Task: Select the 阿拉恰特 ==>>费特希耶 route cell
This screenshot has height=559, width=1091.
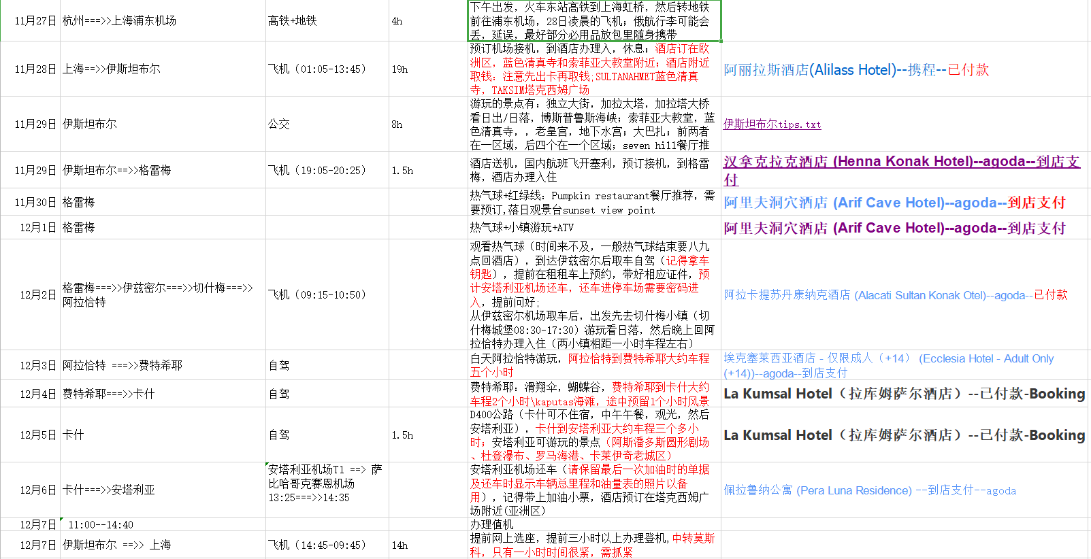Action: coord(163,366)
